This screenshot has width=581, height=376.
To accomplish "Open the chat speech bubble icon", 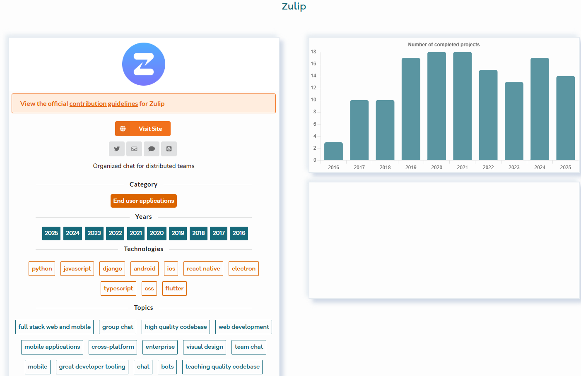I will pyautogui.click(x=152, y=149).
